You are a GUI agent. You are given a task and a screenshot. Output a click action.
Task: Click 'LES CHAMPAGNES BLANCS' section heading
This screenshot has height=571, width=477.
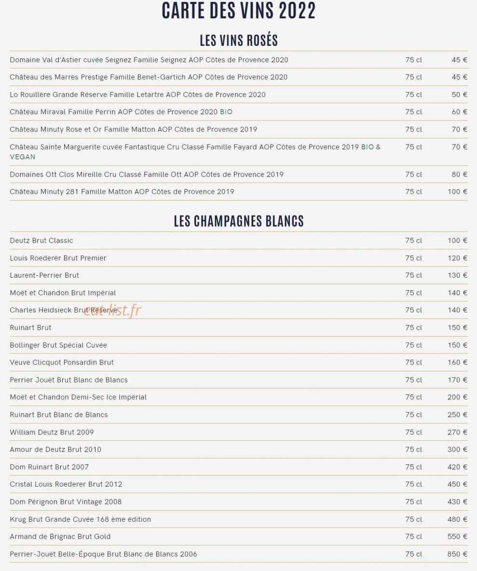click(238, 221)
